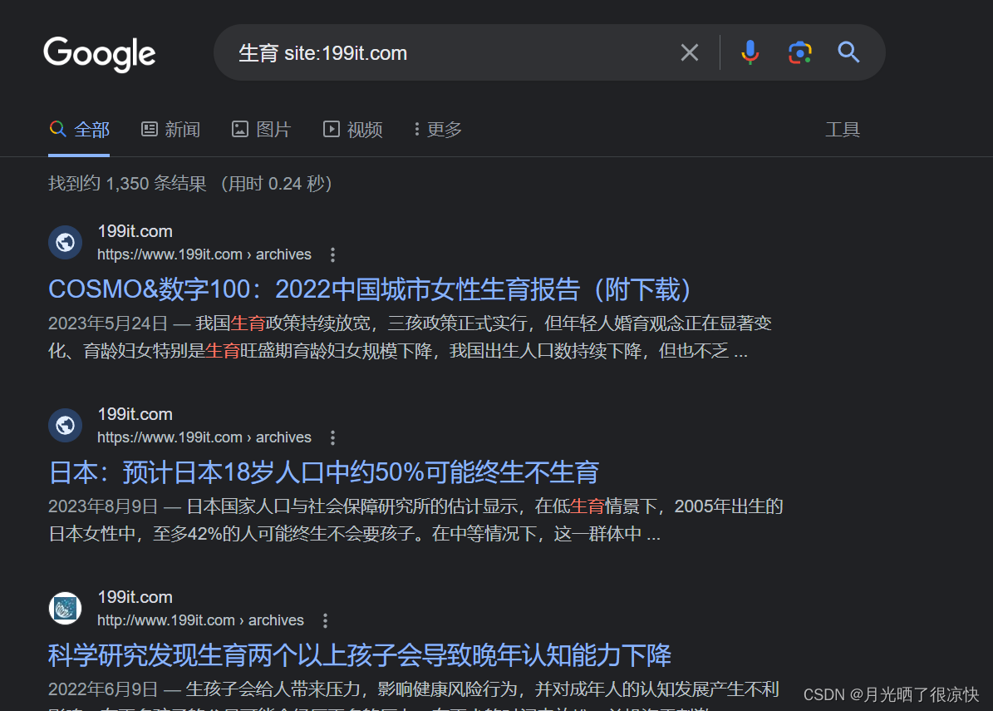
Task: Open options menu for 日本 result
Action: tap(332, 437)
